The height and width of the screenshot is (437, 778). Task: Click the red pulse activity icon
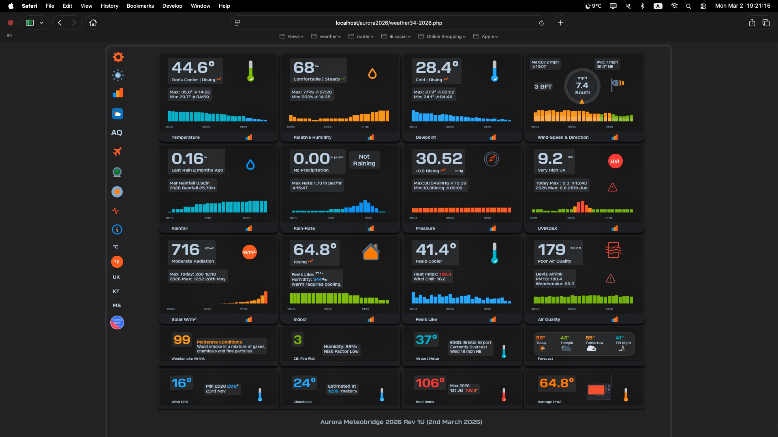click(116, 211)
